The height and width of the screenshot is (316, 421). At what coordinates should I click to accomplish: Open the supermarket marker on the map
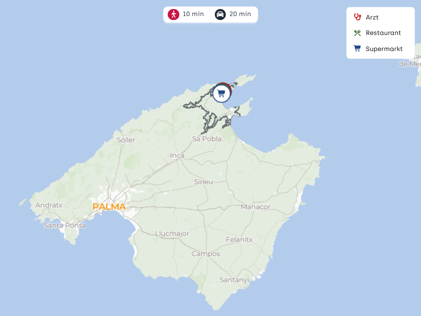[x=221, y=93]
